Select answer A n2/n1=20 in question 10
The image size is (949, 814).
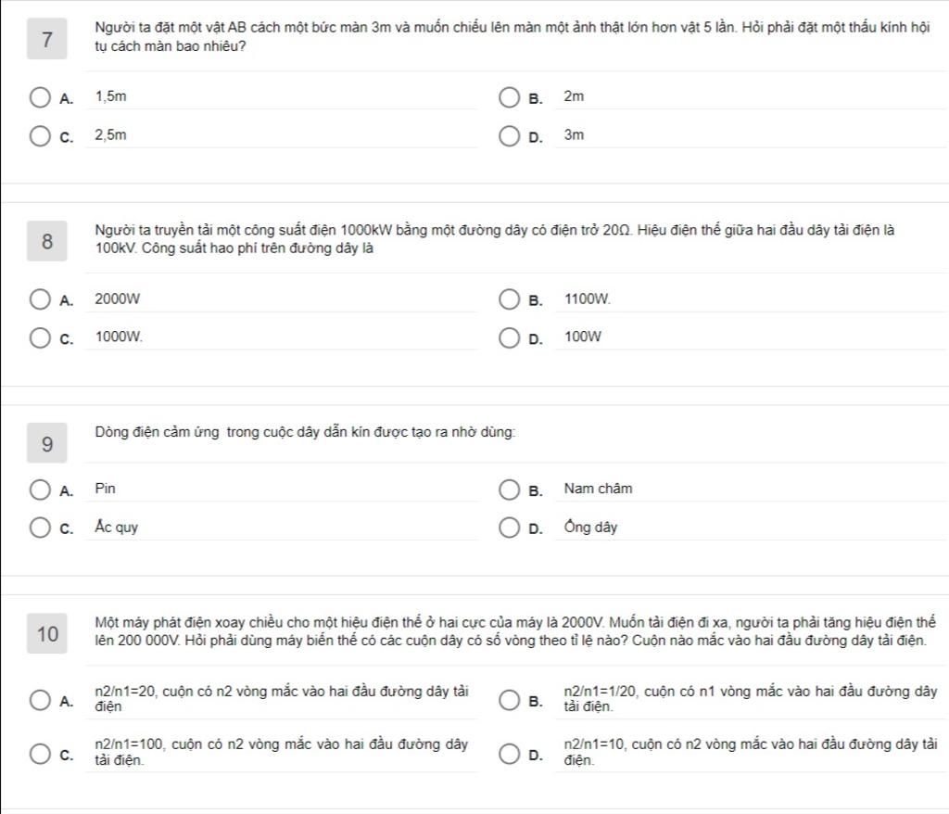(x=40, y=700)
